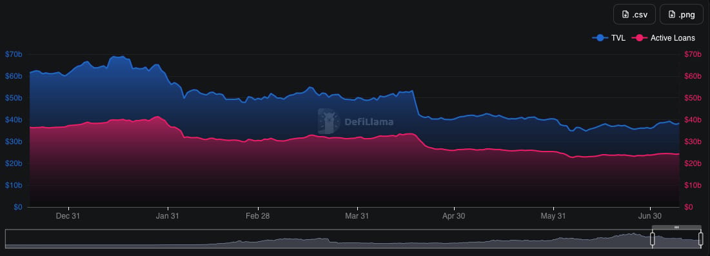Click the Mar 31 date axis label
Image resolution: width=710 pixels, height=256 pixels.
coord(357,216)
